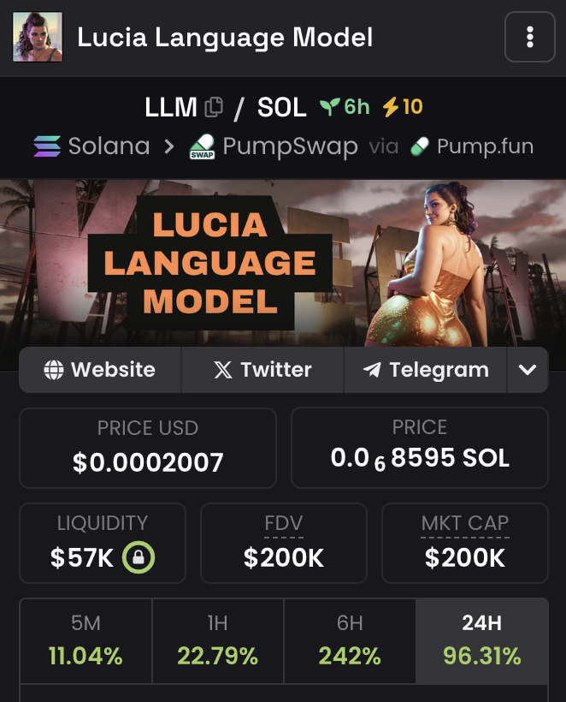Select the 24H timeframe tab
Image resolution: width=566 pixels, height=702 pixels.
click(x=481, y=641)
